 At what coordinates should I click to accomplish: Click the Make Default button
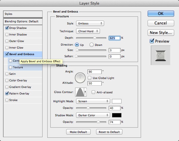click(x=78, y=132)
